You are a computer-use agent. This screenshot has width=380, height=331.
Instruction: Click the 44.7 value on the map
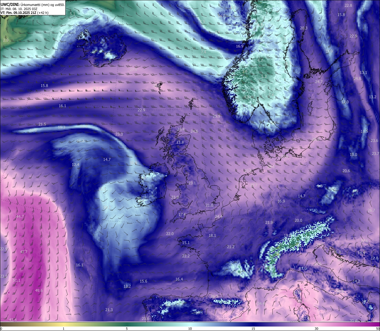point(20,217)
